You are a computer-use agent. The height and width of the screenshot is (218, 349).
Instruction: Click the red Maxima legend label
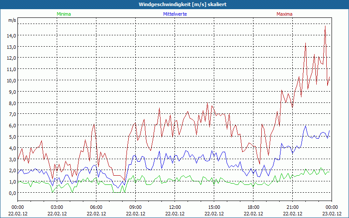[x=284, y=14]
